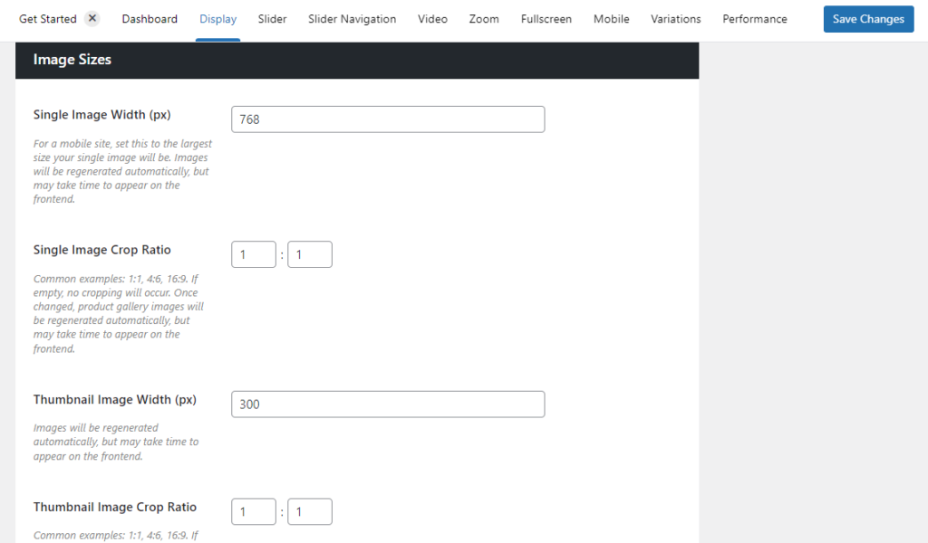Open the Video settings tab
The image size is (928, 543).
[432, 18]
